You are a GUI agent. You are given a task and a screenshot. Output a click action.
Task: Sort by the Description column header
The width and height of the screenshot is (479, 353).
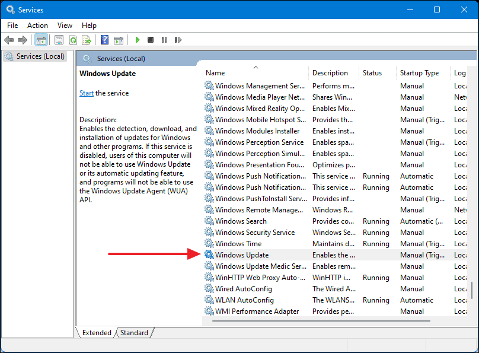coord(334,73)
